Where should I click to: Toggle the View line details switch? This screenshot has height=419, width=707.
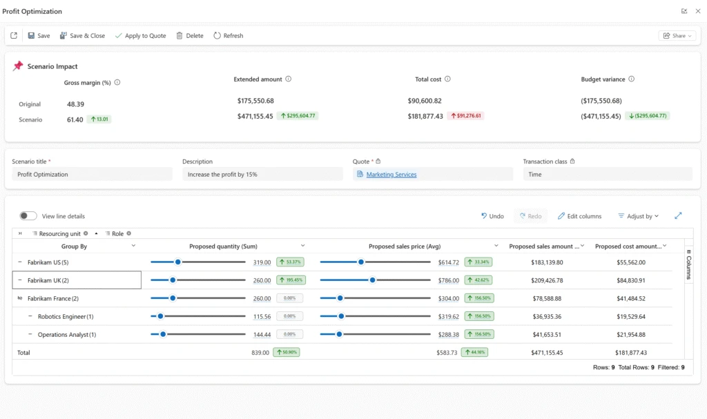[28, 216]
